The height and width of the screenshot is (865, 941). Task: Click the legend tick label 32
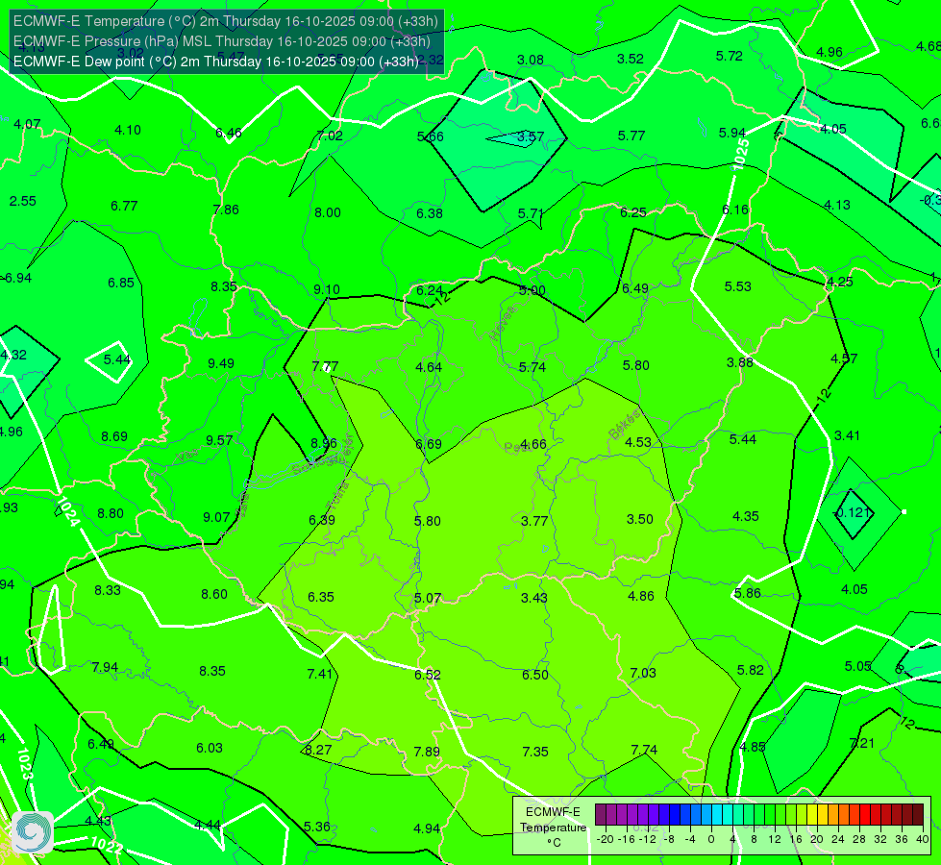point(880,839)
